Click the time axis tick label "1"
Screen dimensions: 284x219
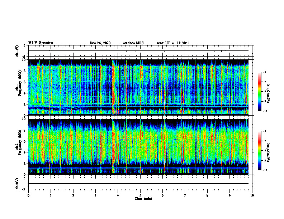[51, 195]
